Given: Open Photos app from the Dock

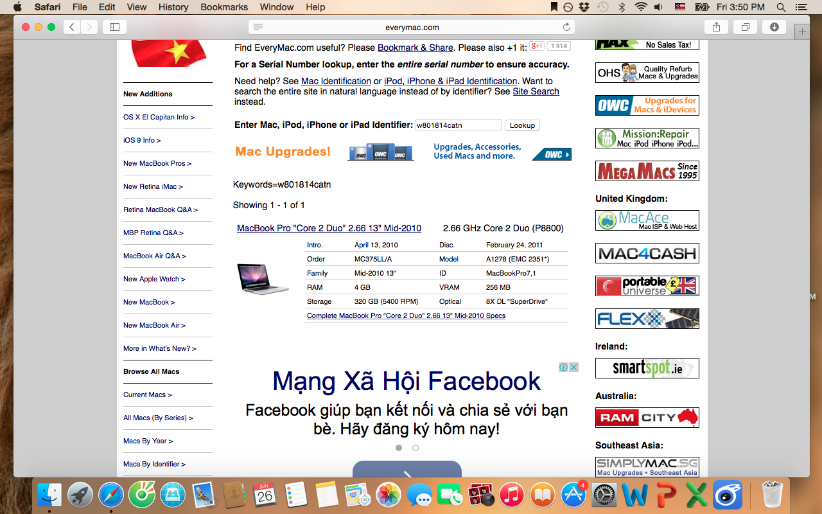Looking at the screenshot, I should (389, 495).
